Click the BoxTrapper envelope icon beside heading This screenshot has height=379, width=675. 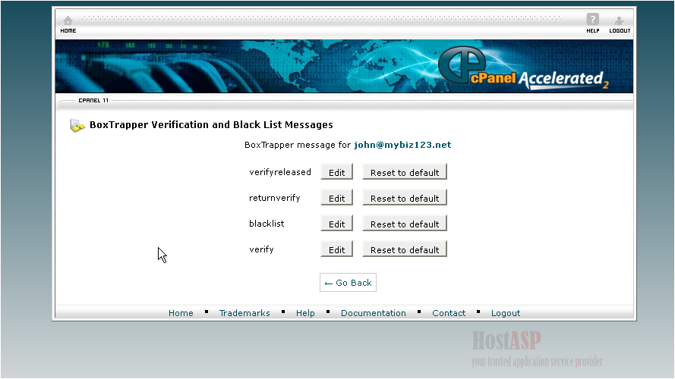click(x=77, y=125)
